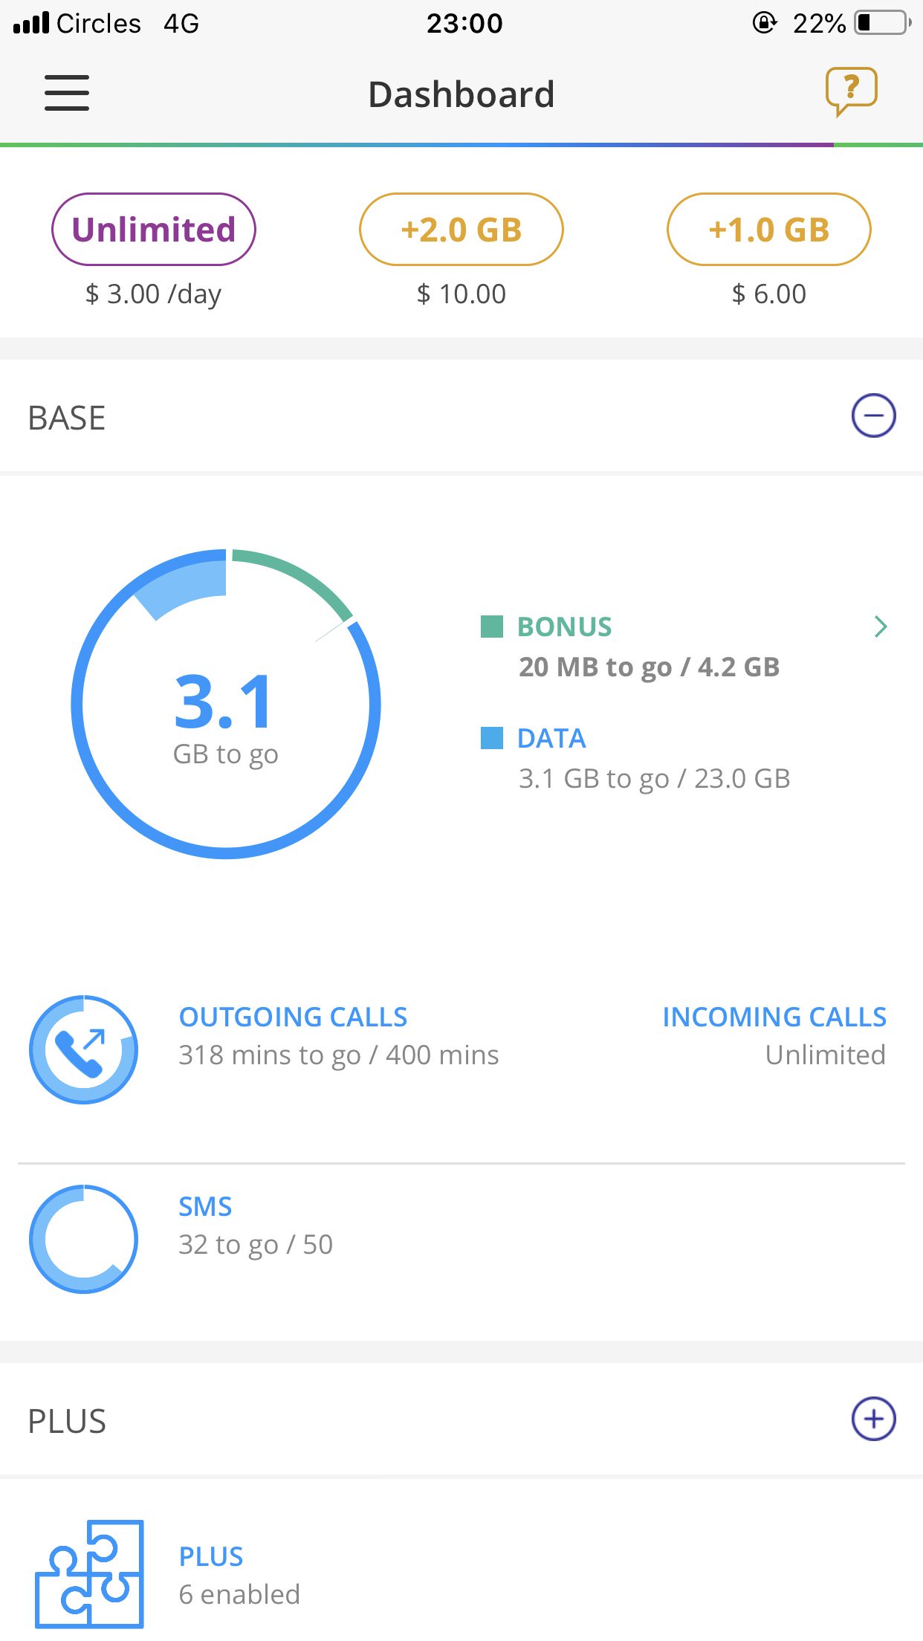Open the OUTGOING CALLS details
The height and width of the screenshot is (1641, 923).
(x=294, y=1017)
